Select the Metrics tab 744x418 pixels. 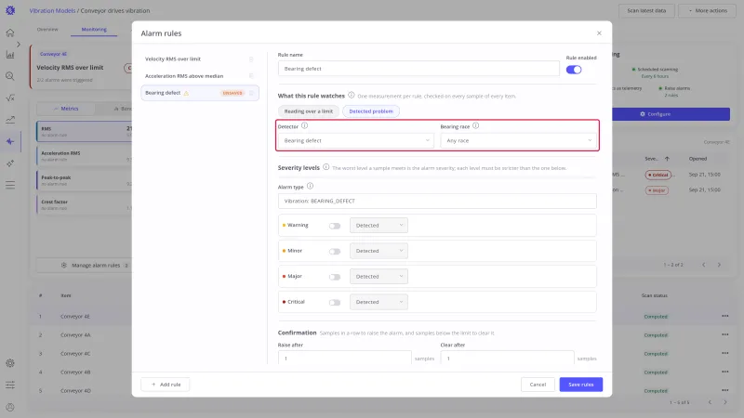coord(66,109)
